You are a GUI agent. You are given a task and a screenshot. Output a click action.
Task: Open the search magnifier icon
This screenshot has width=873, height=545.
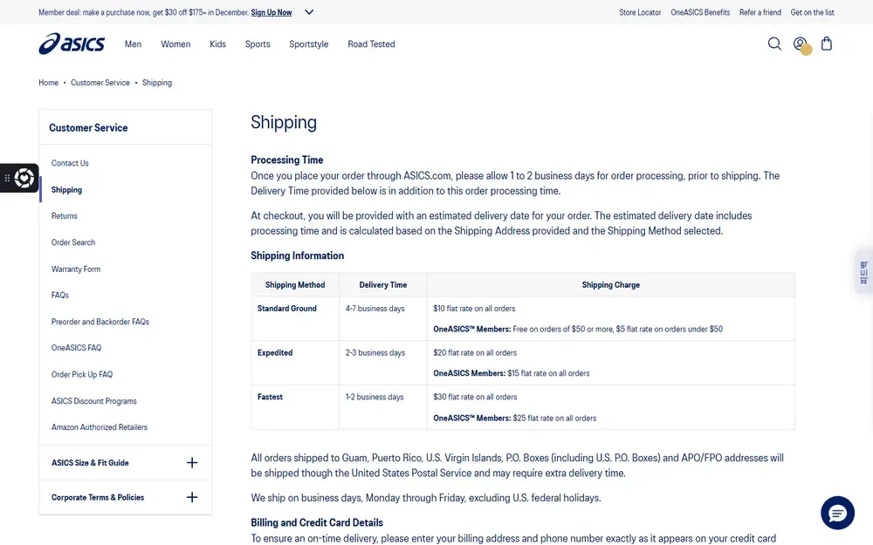773,44
